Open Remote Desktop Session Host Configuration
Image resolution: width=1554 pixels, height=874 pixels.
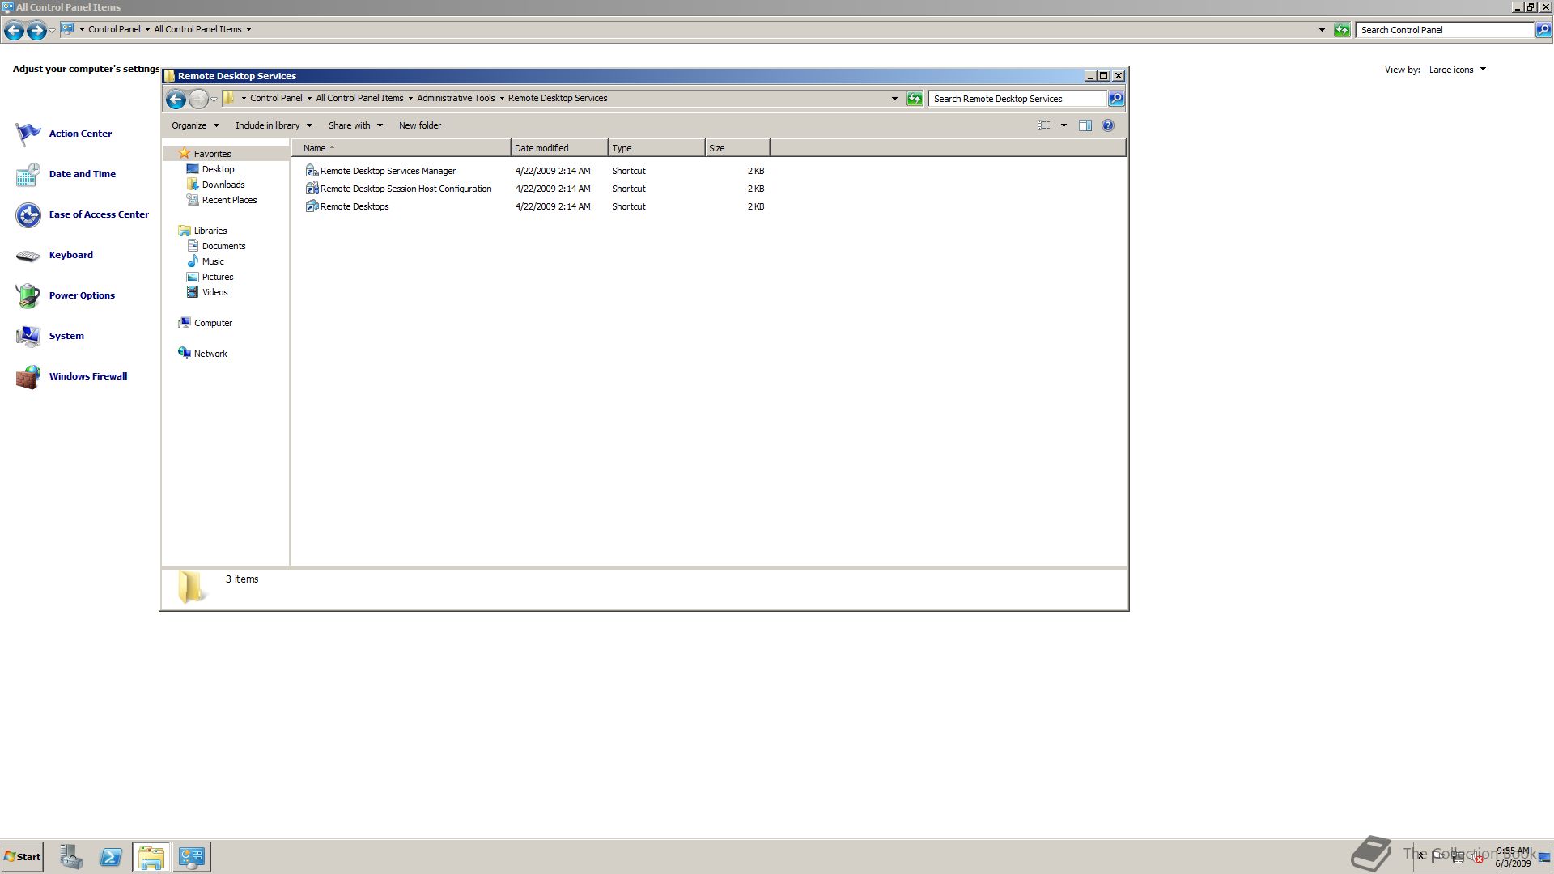[x=405, y=189]
